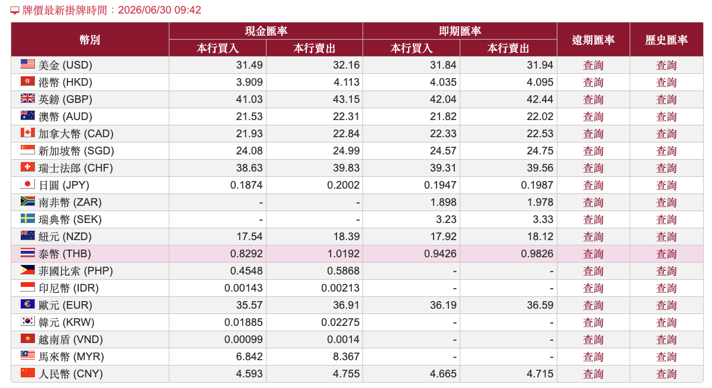712x388 pixels.
Task: Open 遠期匯率 查詢 for 美金 (USD)
Action: pyautogui.click(x=593, y=65)
